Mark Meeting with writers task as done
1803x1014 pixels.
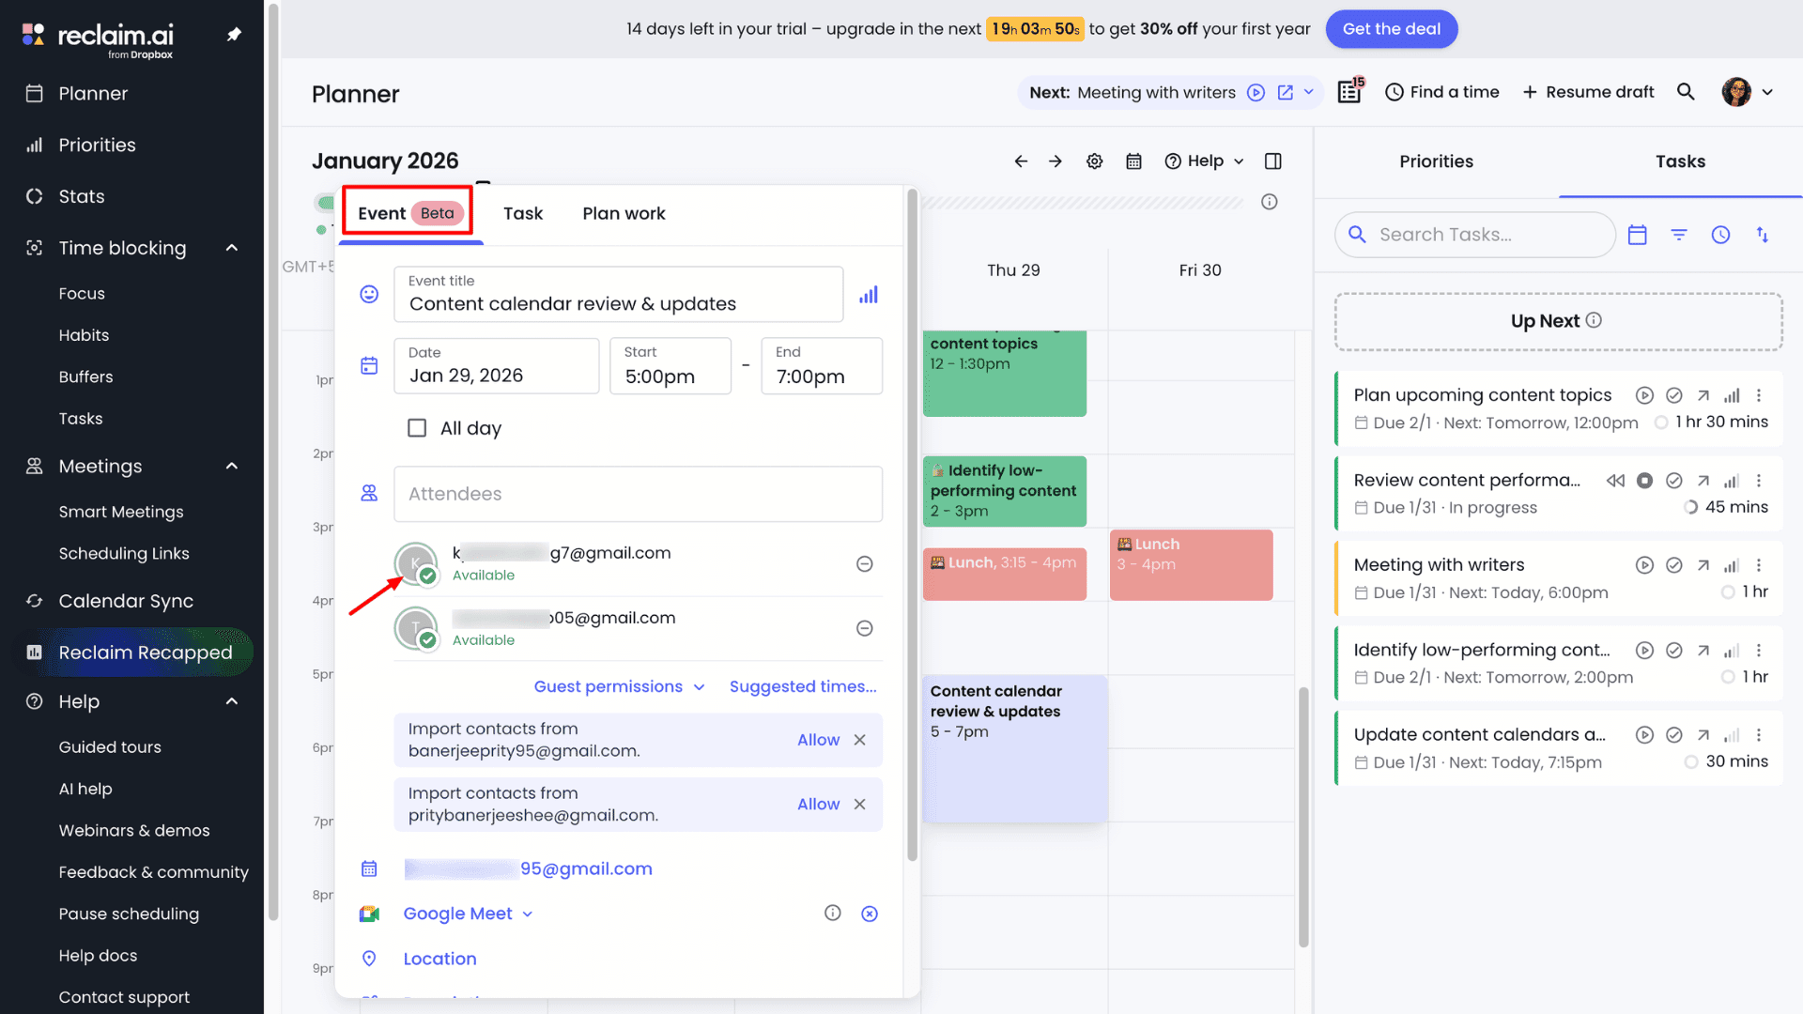point(1673,565)
